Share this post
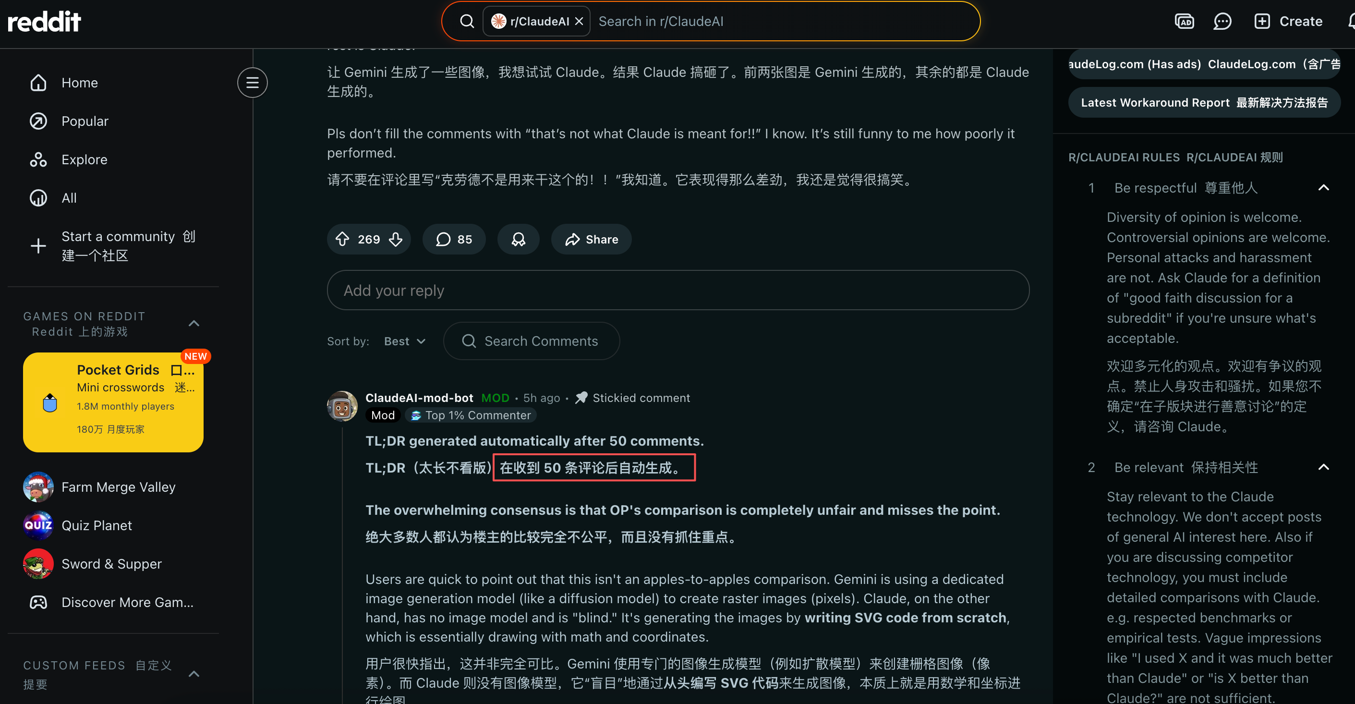Viewport: 1355px width, 704px height. click(591, 240)
